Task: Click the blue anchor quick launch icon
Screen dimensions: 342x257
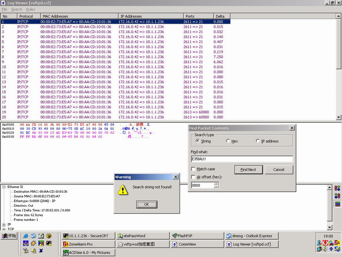Action: click(26, 243)
